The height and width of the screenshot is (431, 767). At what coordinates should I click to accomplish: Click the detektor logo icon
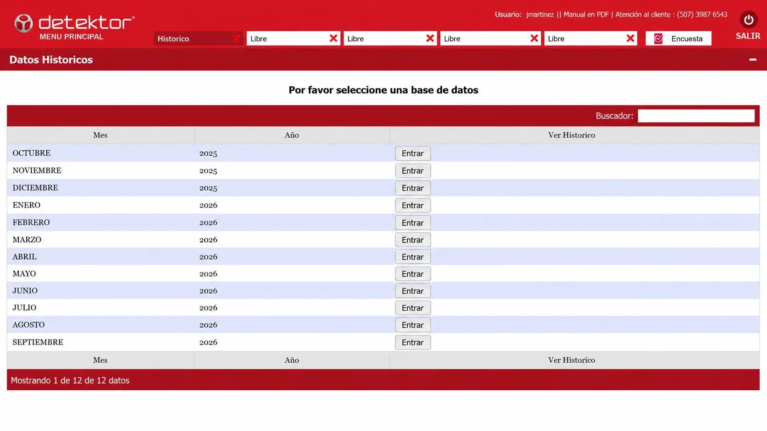pyautogui.click(x=23, y=23)
